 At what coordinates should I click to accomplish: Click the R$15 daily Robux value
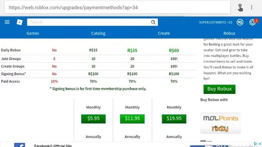tap(93, 50)
